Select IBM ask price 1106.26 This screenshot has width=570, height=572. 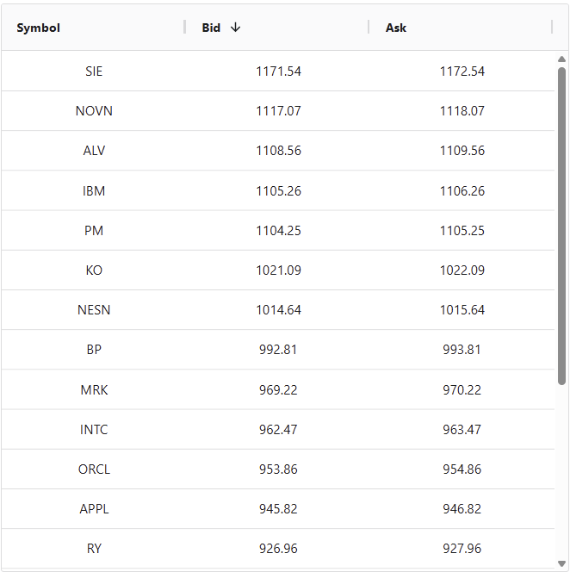462,190
